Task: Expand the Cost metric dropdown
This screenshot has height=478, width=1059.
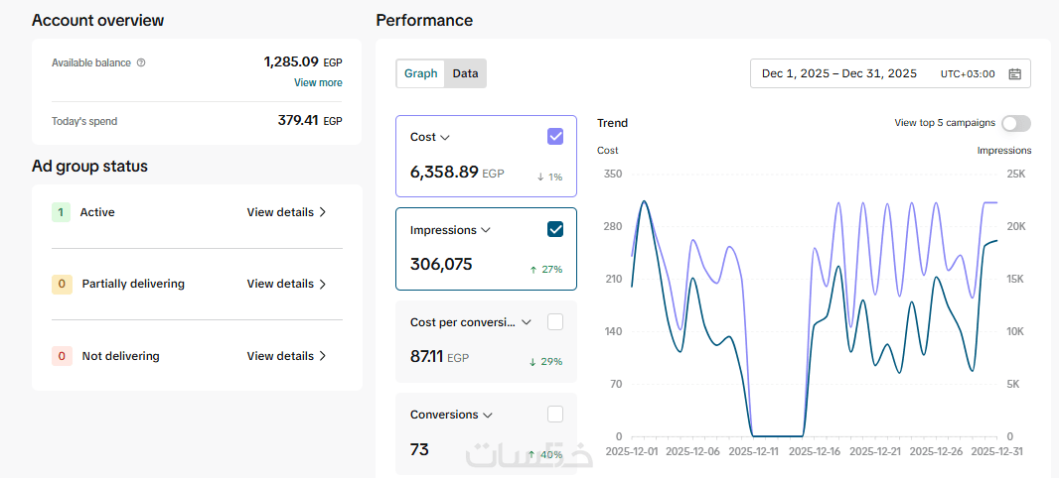Action: tap(445, 138)
